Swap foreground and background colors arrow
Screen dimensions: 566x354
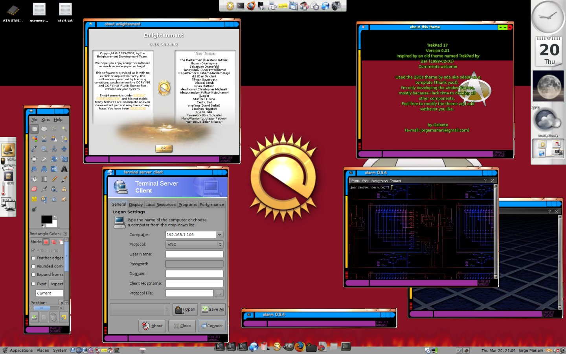click(55, 217)
